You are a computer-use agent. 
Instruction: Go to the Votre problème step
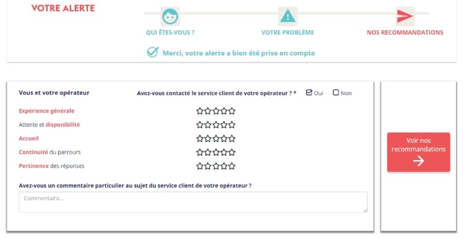288,33
